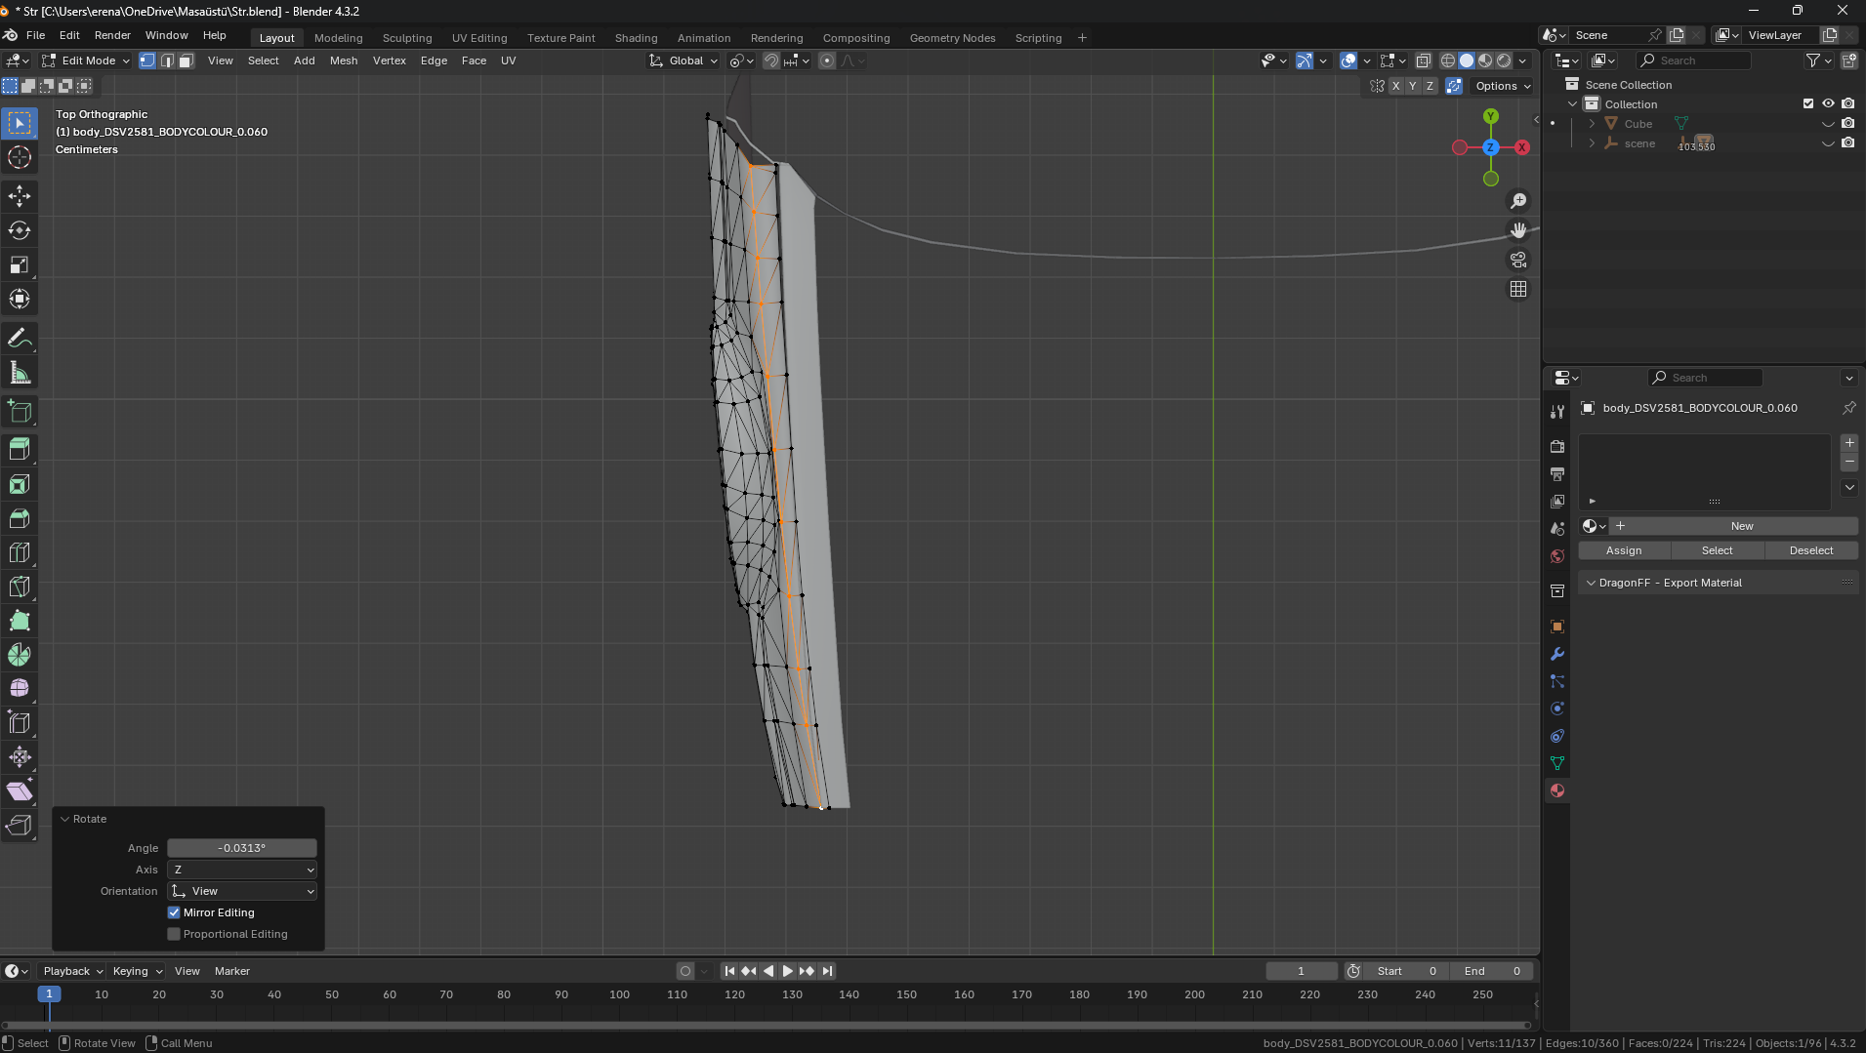The image size is (1866, 1053).
Task: Toggle Collection exclude checkbox in outliner
Action: pyautogui.click(x=1808, y=103)
